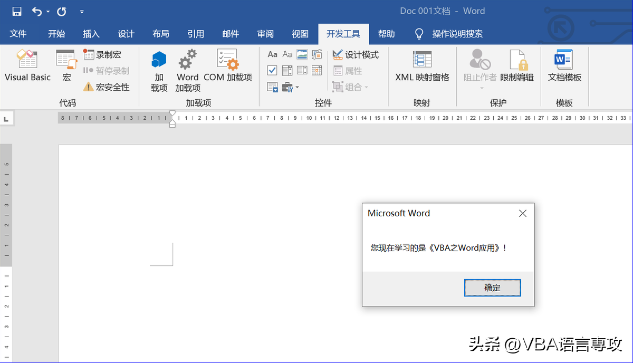Click the first line indent marker on ruler
Screen dimensions: 633x363
(x=172, y=114)
